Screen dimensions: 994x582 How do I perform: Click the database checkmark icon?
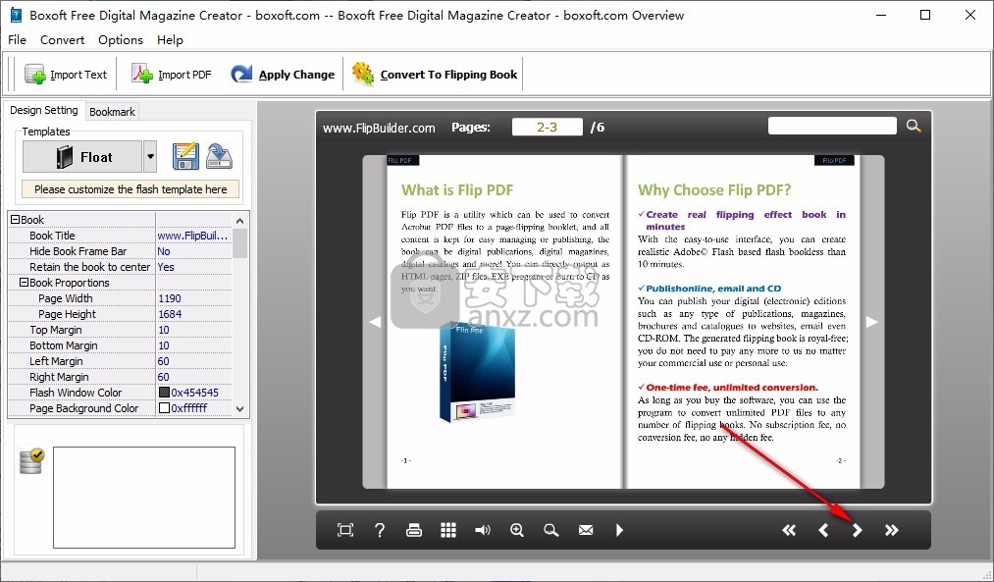[31, 461]
